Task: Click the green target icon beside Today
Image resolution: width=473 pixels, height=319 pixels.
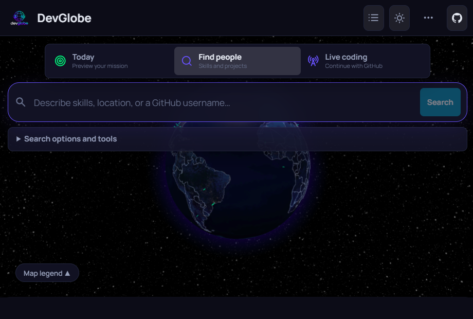Action: click(60, 61)
